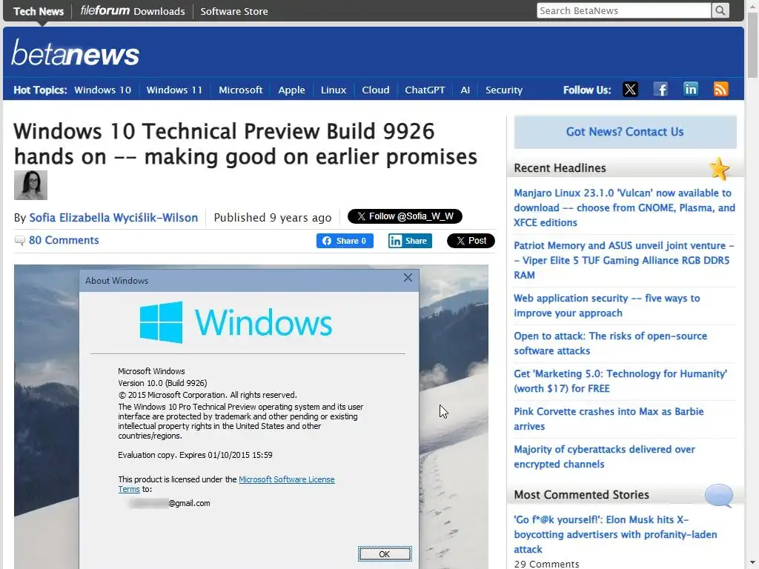
Task: Click the author's avatar photo
Action: point(30,184)
